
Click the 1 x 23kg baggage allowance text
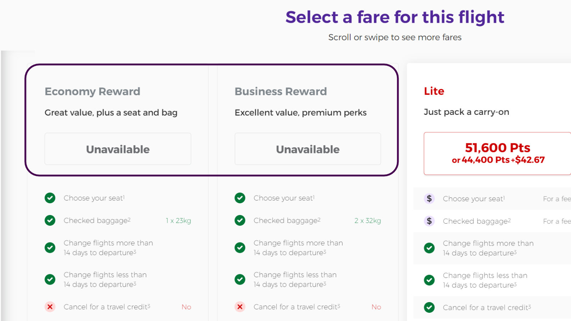click(x=178, y=221)
